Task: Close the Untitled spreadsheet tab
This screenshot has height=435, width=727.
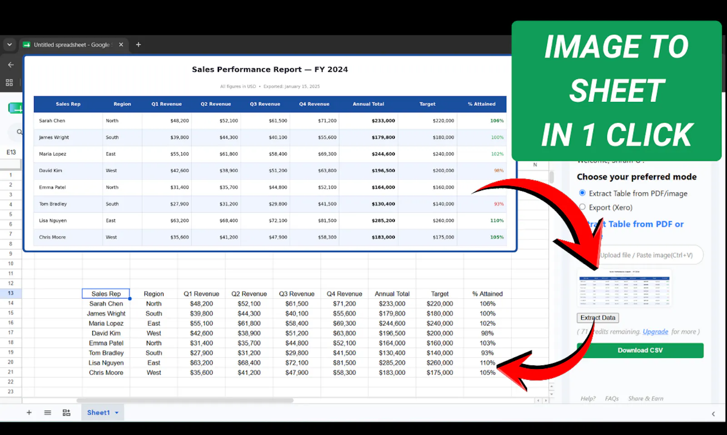Action: point(121,45)
